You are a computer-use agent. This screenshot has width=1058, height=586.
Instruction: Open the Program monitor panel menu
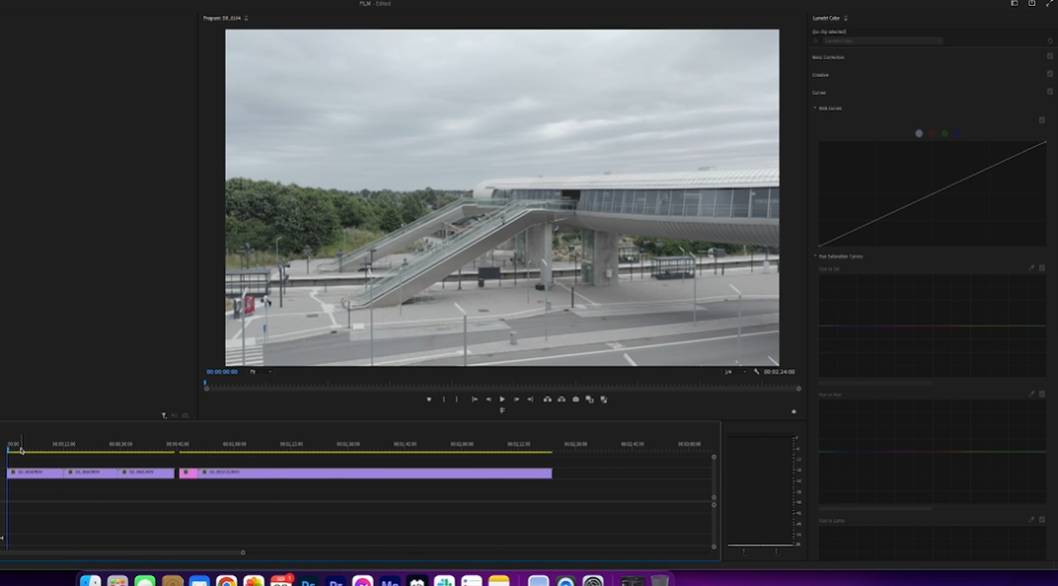coord(247,18)
